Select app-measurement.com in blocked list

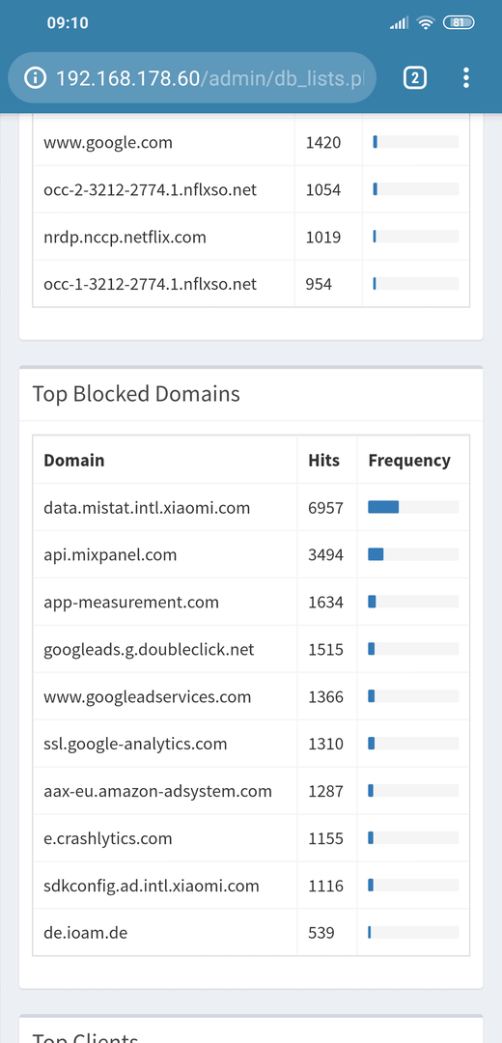coord(131,603)
